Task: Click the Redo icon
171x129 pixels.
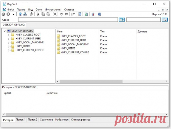Action: pos(66,14)
